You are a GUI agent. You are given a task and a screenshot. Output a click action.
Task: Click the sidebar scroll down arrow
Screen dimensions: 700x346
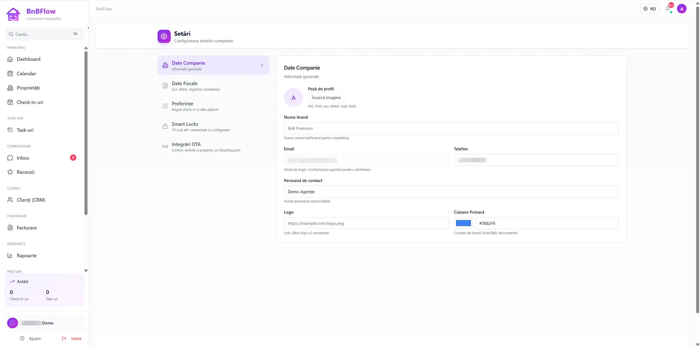point(86,271)
